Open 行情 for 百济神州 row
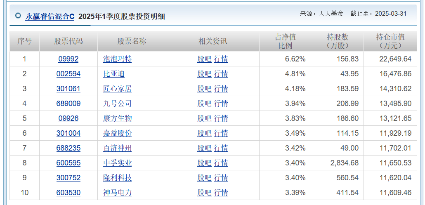This screenshot has height=205, width=425. coord(221,148)
